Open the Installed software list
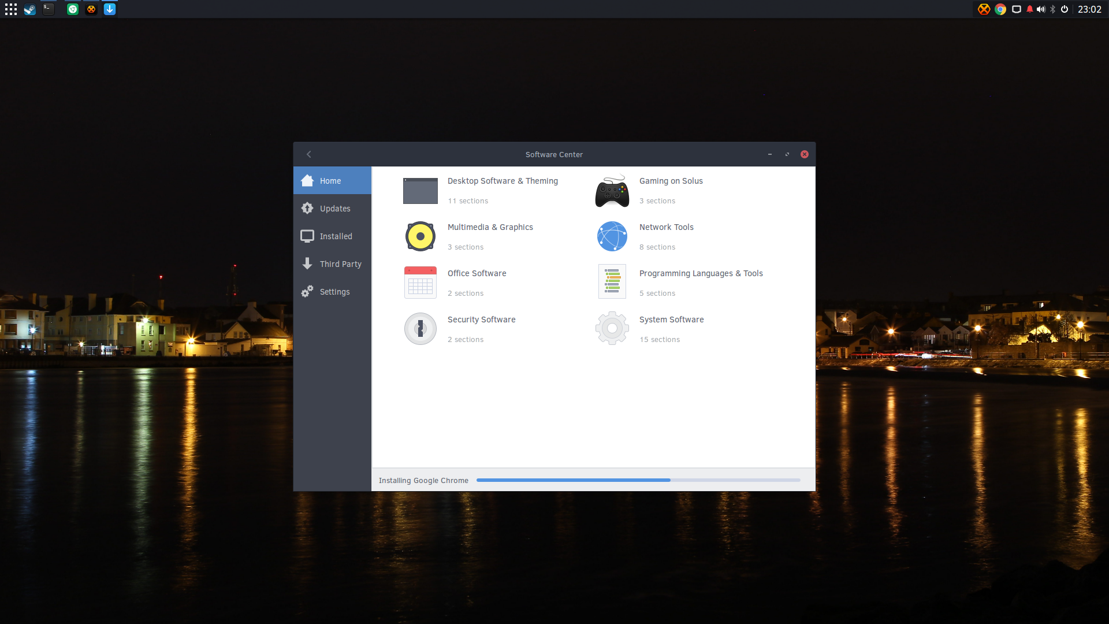The width and height of the screenshot is (1109, 624). 332,236
